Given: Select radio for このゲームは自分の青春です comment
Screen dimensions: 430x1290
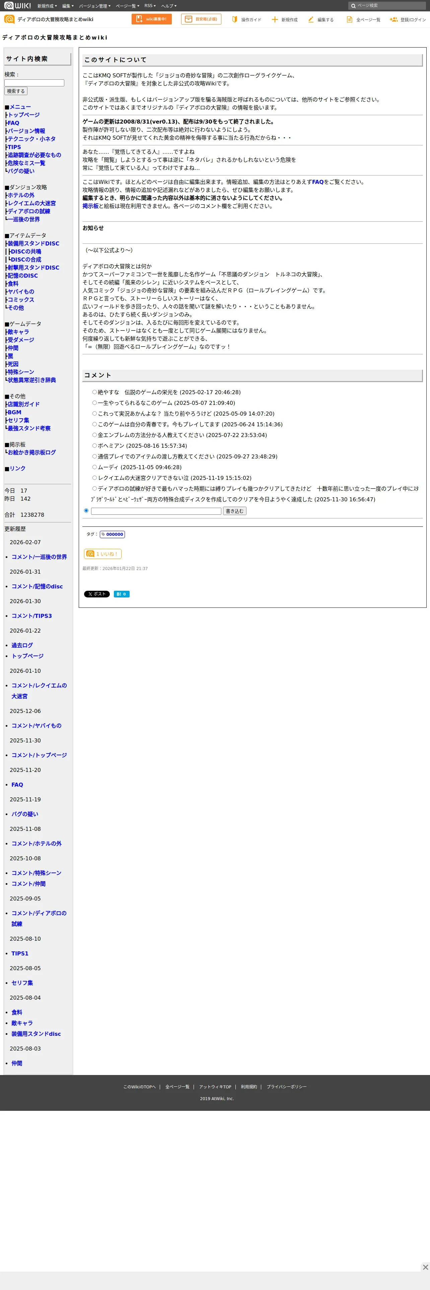Looking at the screenshot, I should pyautogui.click(x=94, y=424).
